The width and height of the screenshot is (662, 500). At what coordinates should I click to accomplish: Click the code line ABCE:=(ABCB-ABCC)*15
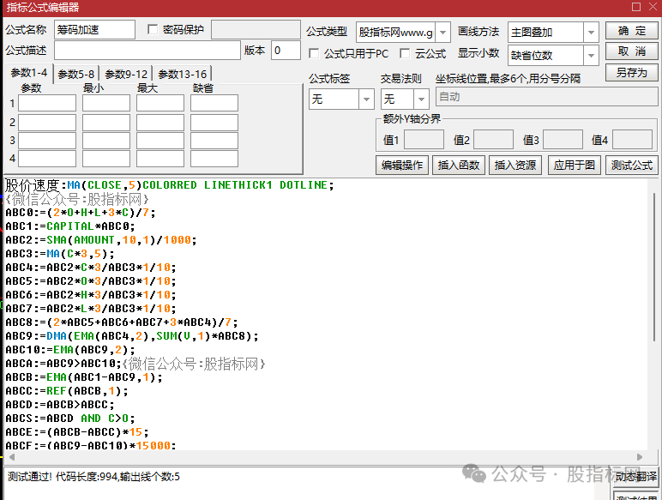point(77,432)
